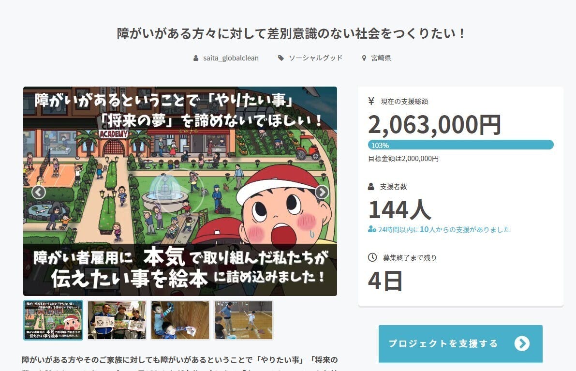Click the 103% funding progress bar

tap(460, 145)
